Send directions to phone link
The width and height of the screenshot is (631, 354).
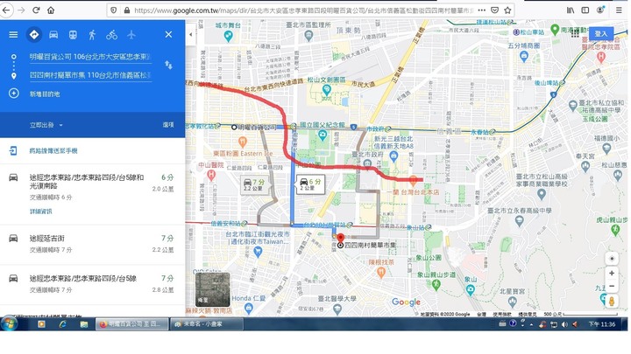coord(53,151)
